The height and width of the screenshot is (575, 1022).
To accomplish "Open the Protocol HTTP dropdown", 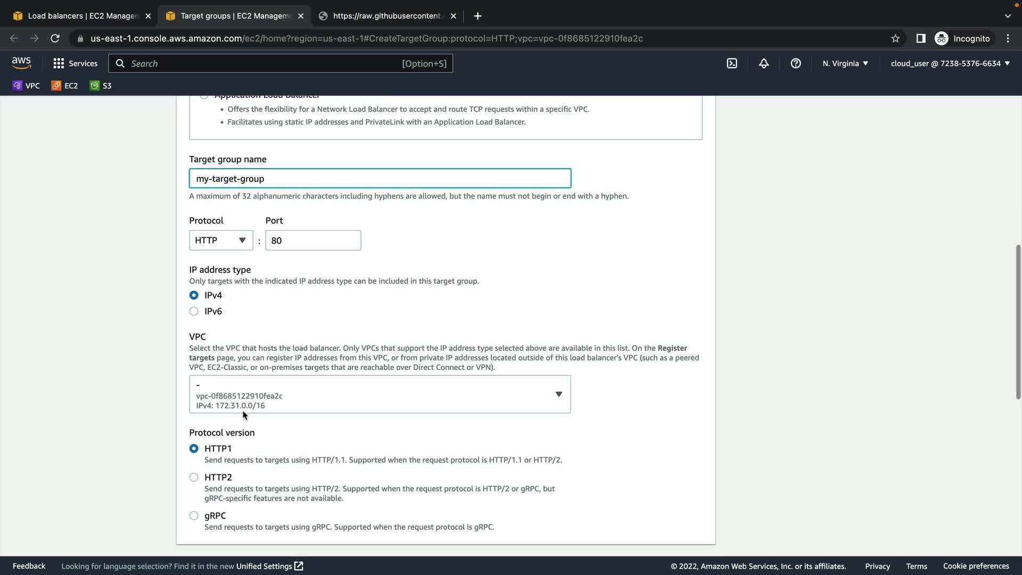I will coord(221,241).
